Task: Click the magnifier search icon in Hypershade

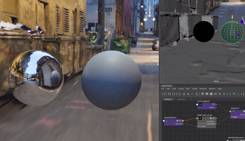Action: 220,94
